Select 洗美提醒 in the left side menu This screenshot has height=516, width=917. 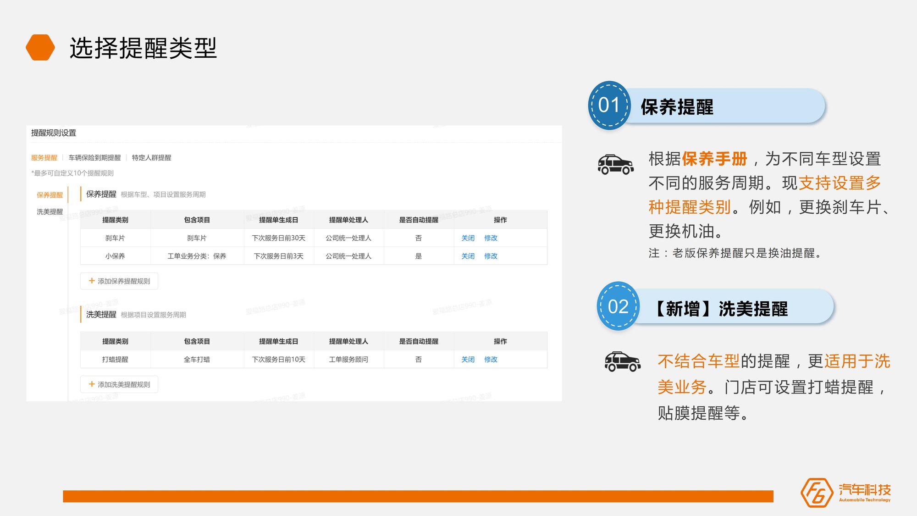[x=50, y=211]
